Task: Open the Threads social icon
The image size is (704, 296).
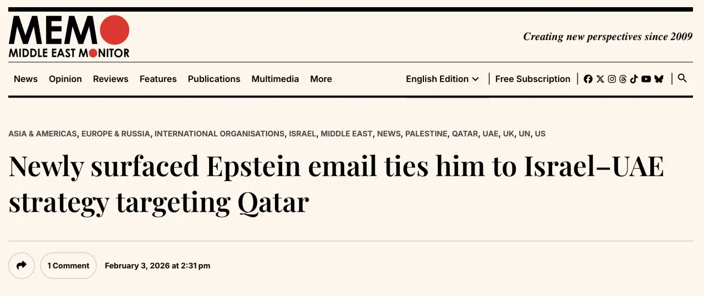Action: [623, 79]
